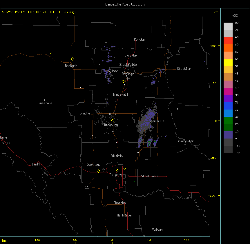Click the Lake Louise label
Viewport: 250px width, 244px height.
point(5,140)
